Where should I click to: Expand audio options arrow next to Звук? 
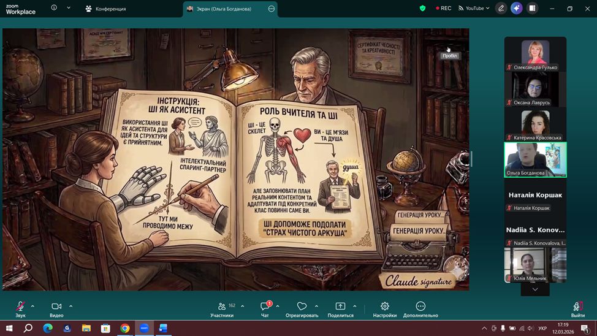32,306
